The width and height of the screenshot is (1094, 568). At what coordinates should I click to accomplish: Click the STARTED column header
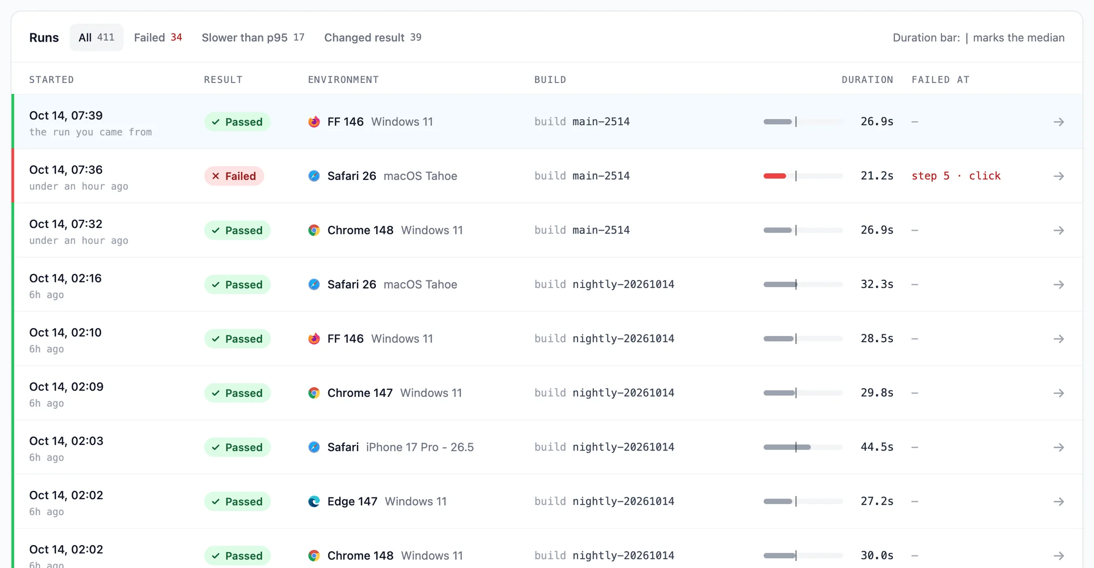coord(51,80)
